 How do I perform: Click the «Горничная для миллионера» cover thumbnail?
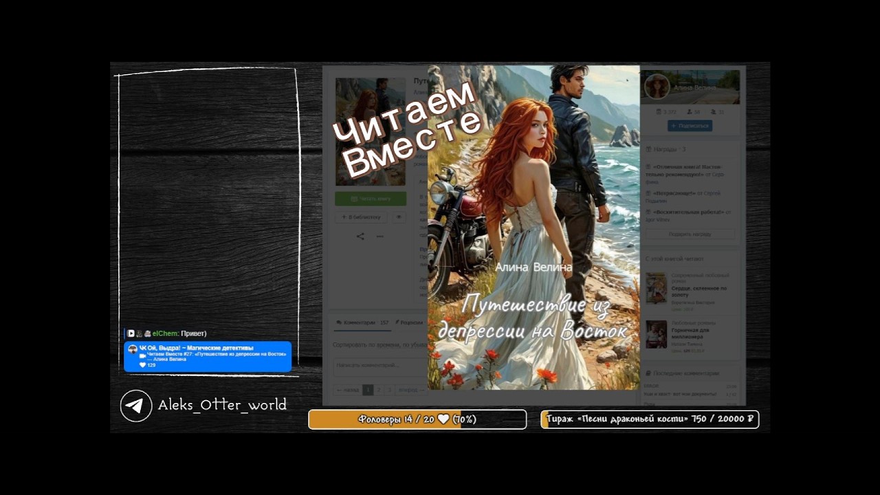tap(656, 335)
